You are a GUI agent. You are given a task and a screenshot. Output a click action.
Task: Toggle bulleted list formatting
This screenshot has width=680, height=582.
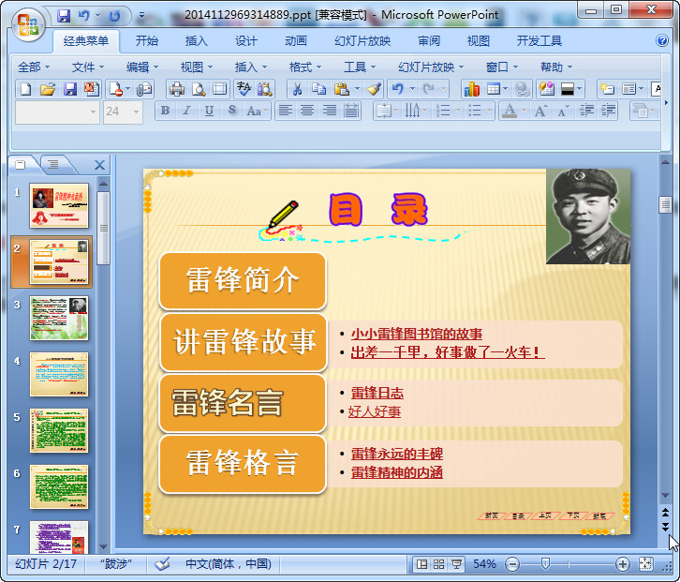pyautogui.click(x=475, y=112)
